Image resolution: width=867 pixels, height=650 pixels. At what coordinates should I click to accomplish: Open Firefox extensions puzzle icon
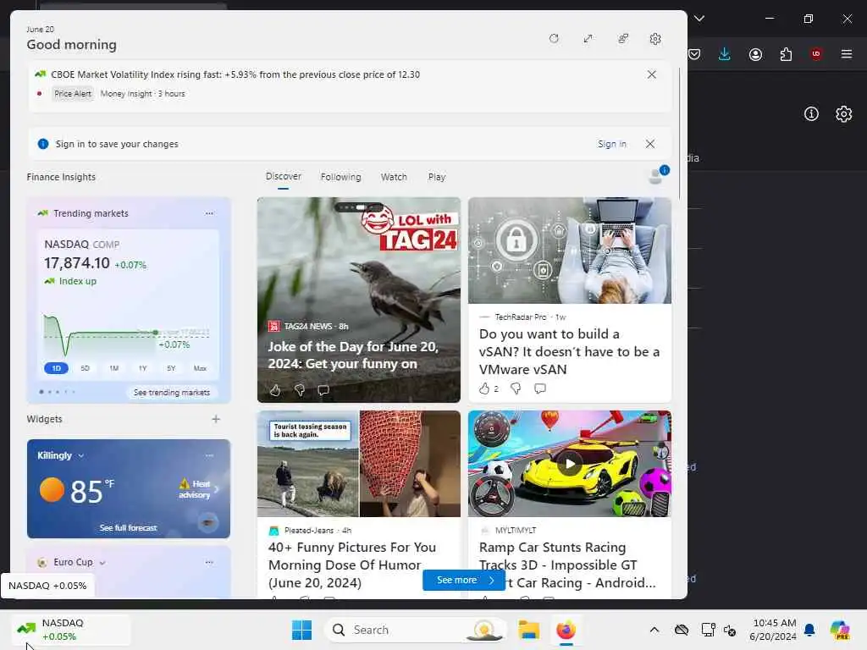pos(786,54)
